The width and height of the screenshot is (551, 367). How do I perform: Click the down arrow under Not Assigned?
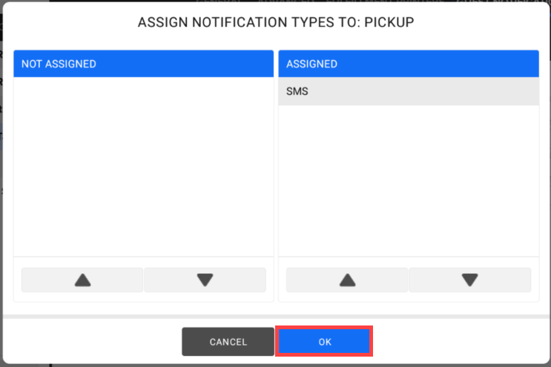205,280
